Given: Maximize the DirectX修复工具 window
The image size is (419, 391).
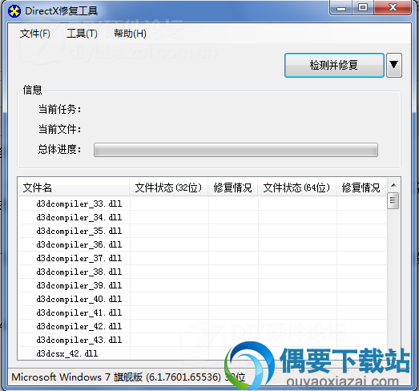Looking at the screenshot, I should pyautogui.click(x=363, y=8).
